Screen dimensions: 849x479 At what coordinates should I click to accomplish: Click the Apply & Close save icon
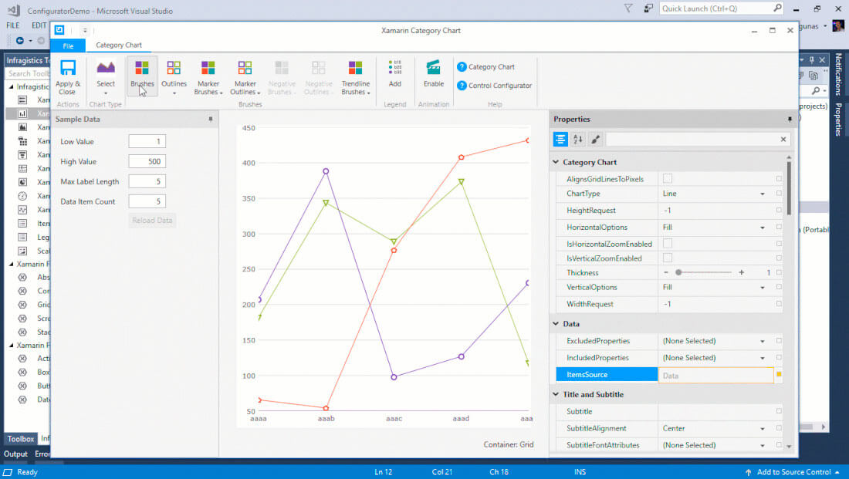[68, 68]
